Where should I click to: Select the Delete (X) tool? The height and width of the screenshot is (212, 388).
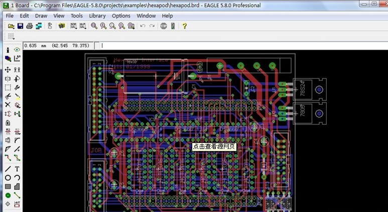pyautogui.click(x=8, y=105)
